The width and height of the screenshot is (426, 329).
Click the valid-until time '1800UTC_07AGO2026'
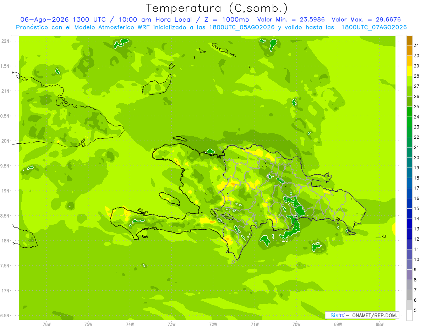pyautogui.click(x=374, y=27)
